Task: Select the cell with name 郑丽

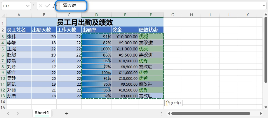Action: coord(19,90)
